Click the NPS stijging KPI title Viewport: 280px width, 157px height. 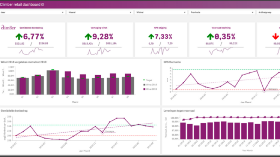(160, 28)
